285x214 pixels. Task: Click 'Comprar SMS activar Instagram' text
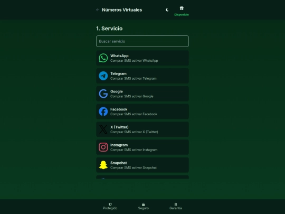pos(134,150)
